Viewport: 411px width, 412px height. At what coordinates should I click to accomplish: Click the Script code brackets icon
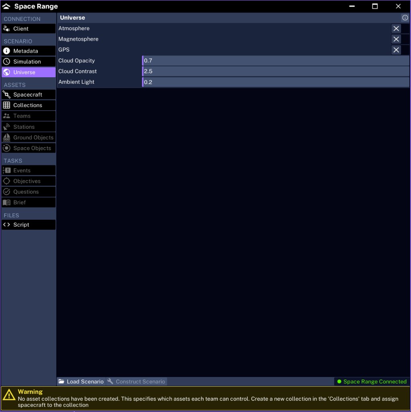tap(6, 225)
